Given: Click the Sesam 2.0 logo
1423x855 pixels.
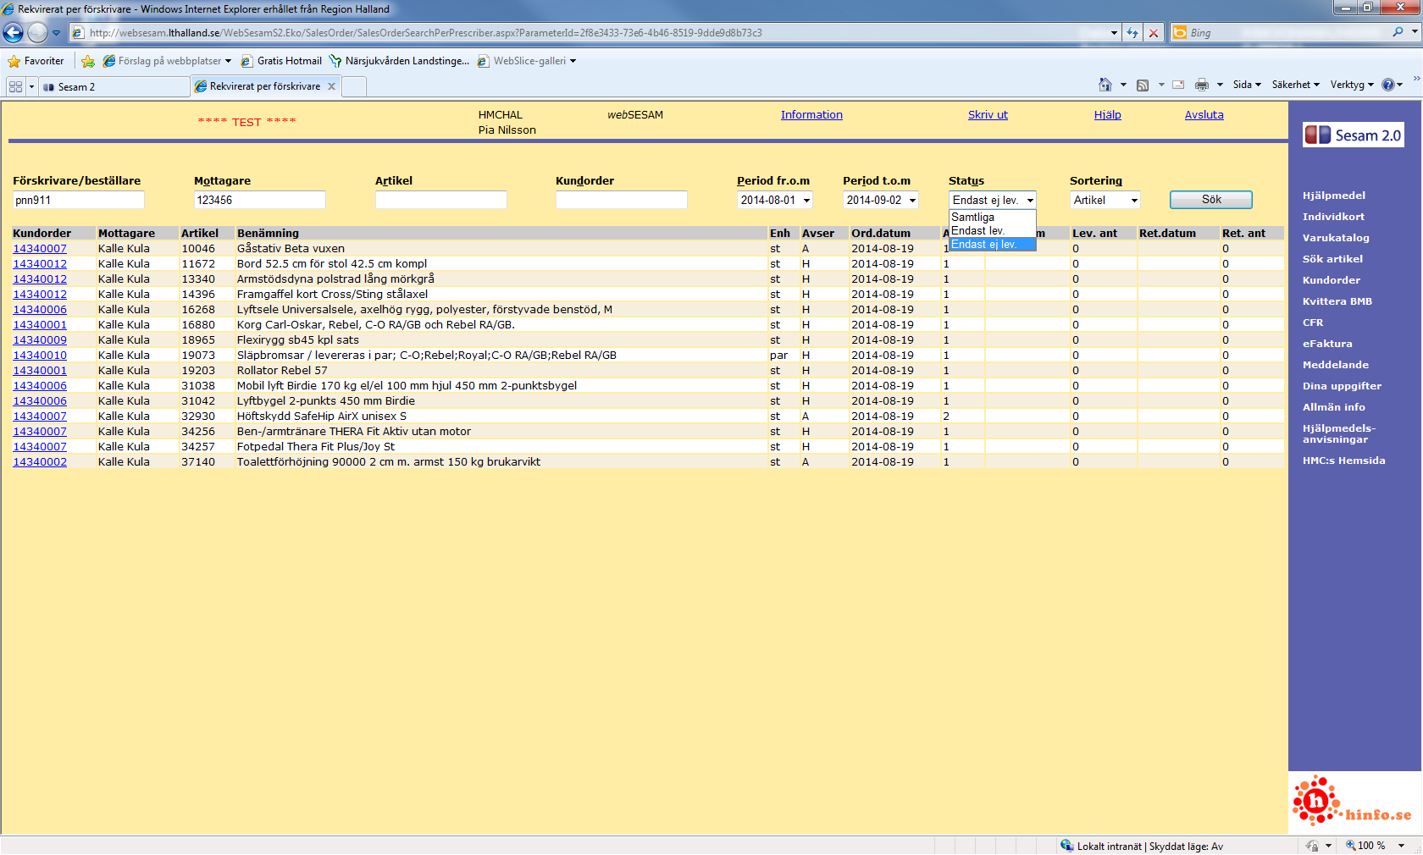Looking at the screenshot, I should coord(1354,135).
